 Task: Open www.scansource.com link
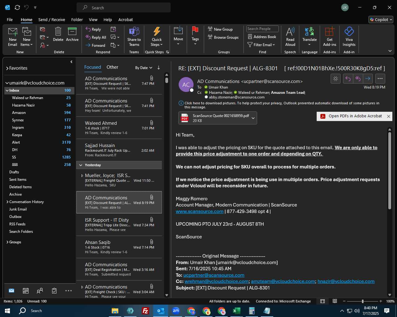pyautogui.click(x=199, y=211)
